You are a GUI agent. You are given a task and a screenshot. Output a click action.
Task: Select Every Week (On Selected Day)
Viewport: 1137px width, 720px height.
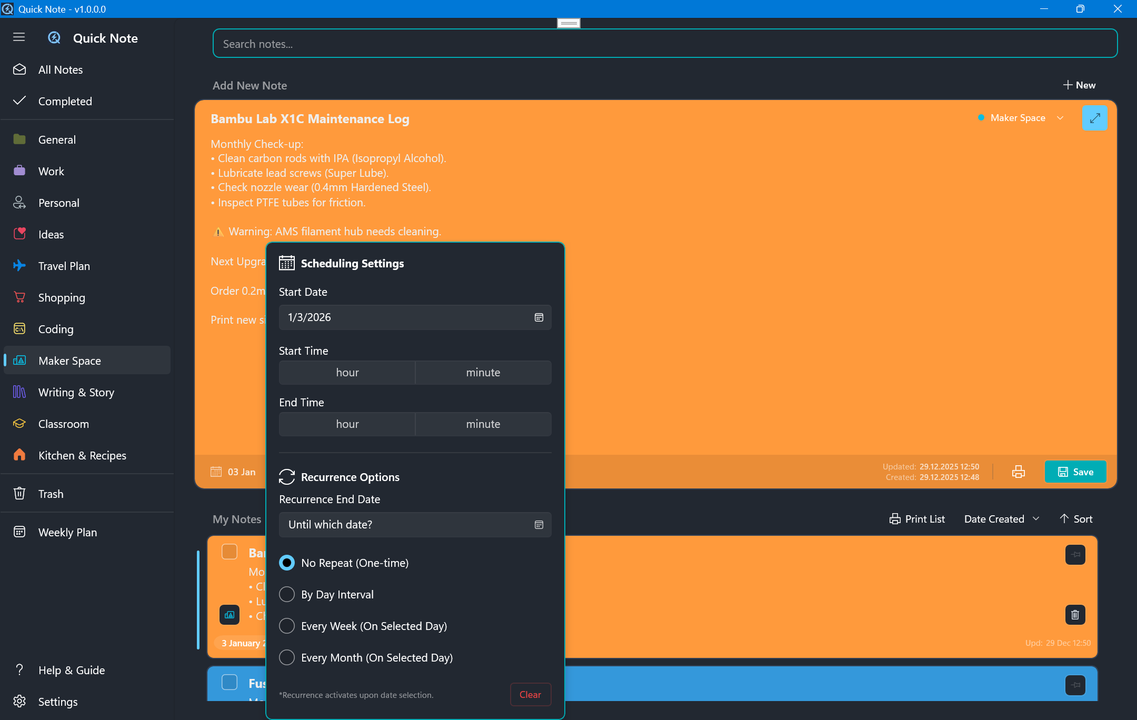tap(287, 626)
